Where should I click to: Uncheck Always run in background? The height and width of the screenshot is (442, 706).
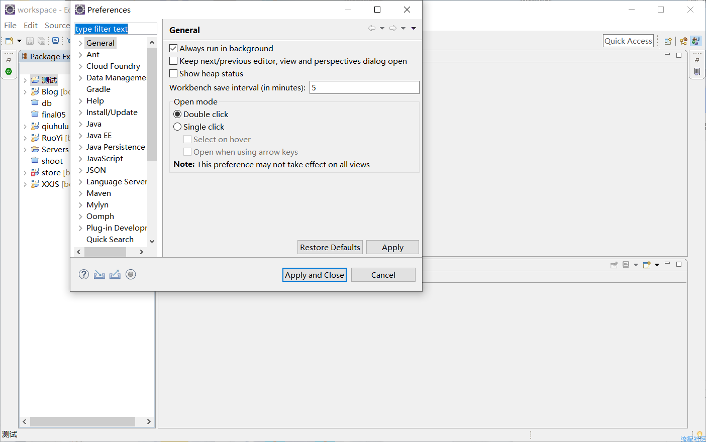173,48
